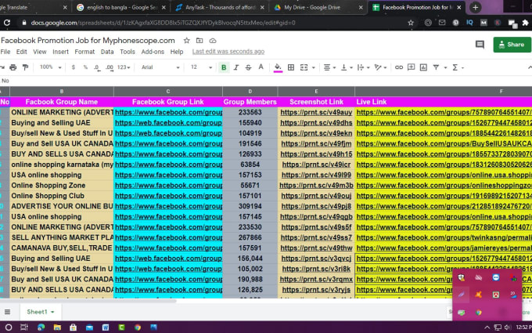Viewport: 532px width, 333px height.
Task: Switch to the My Drive - Google Drive tab
Action: (x=318, y=7)
